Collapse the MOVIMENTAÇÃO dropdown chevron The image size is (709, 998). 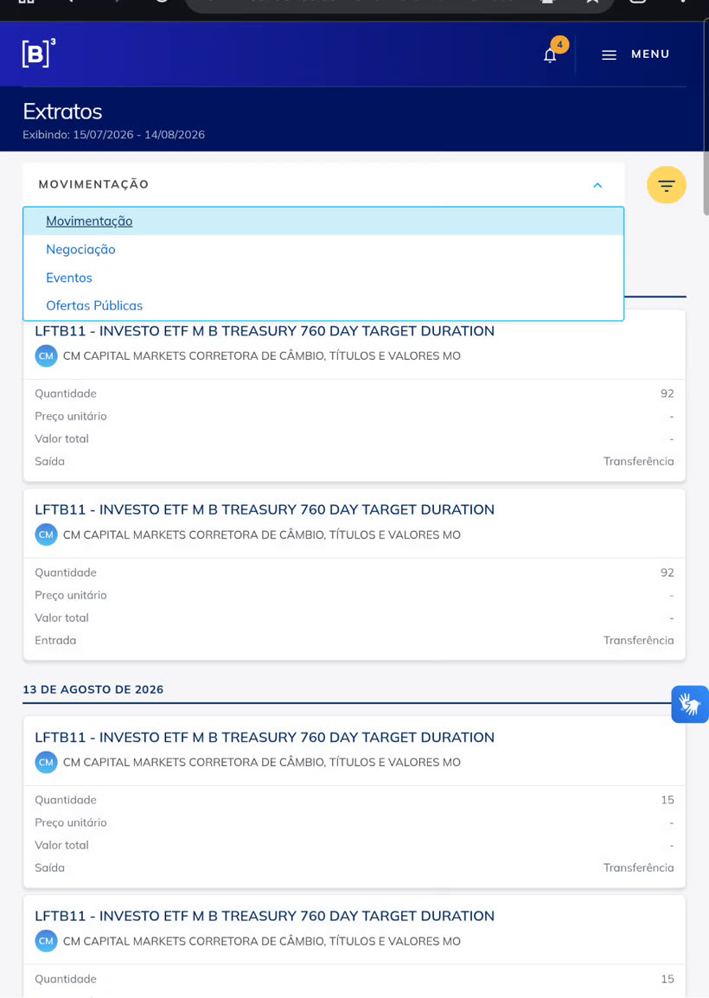[597, 185]
